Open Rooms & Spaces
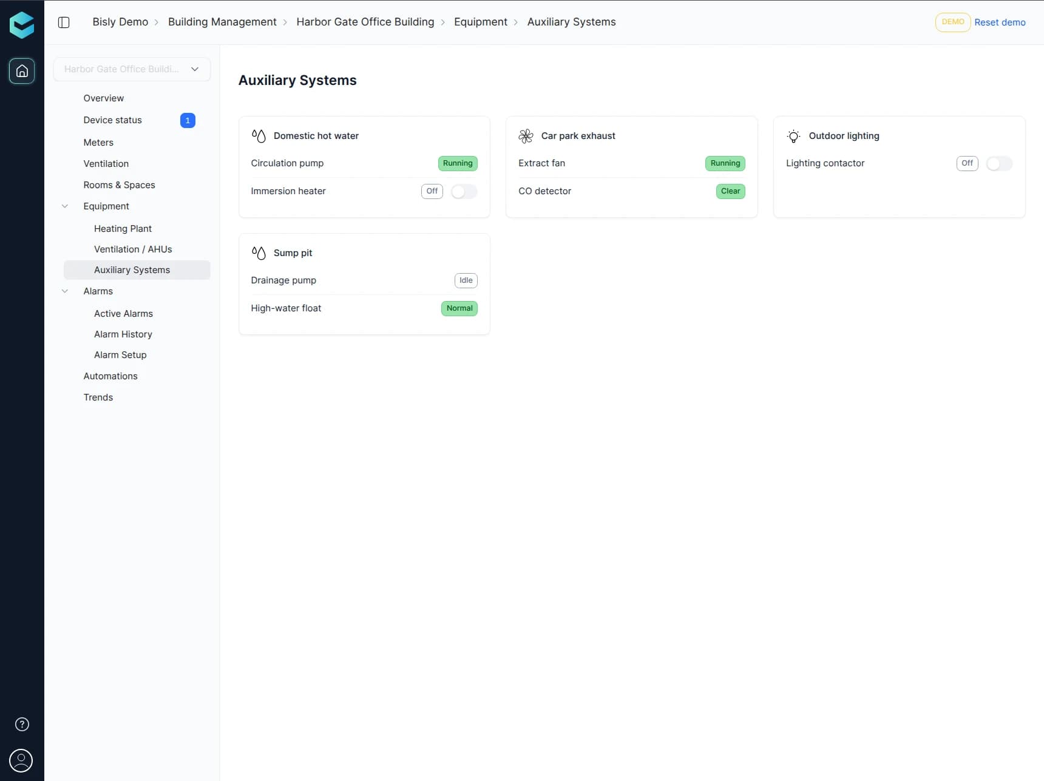 (120, 185)
